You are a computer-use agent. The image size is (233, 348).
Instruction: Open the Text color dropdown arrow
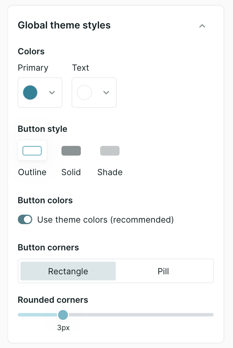point(106,93)
